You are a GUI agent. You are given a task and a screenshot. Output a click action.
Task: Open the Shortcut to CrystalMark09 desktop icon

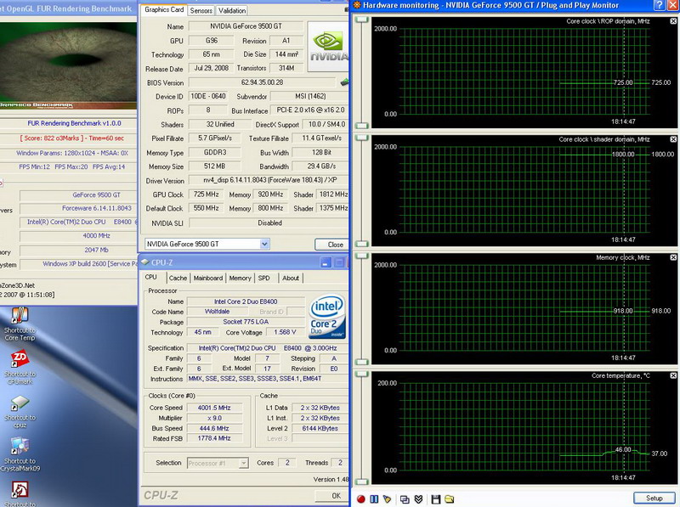coord(20,454)
